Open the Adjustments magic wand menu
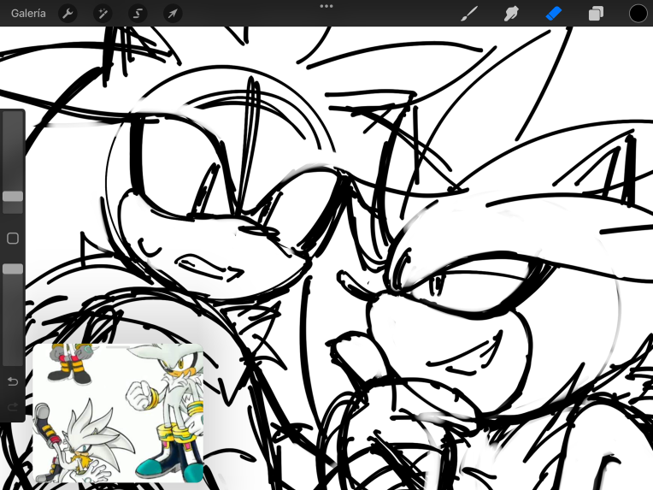Viewport: 653px width, 490px height. [103, 14]
